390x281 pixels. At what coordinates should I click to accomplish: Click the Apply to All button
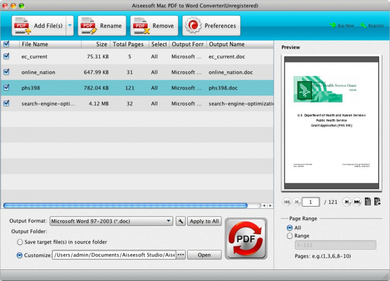point(204,221)
